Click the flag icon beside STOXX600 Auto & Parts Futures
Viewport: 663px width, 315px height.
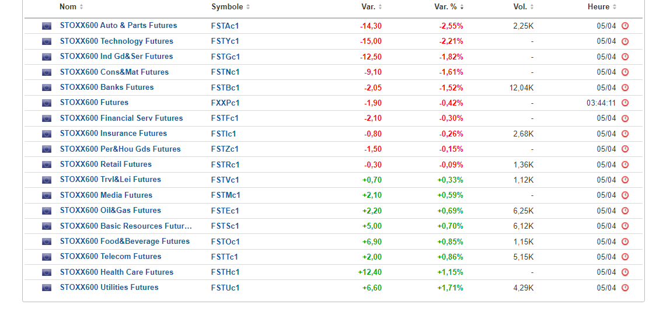tap(47, 26)
